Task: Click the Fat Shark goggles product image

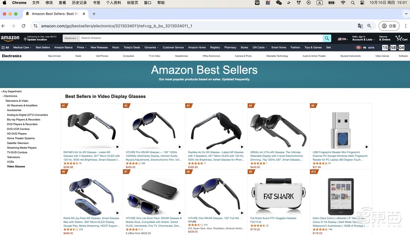Action: (x=278, y=196)
